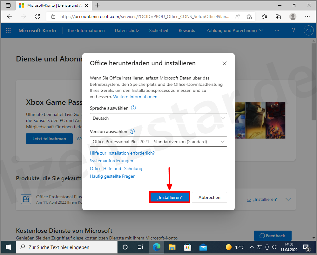Open a new browser tab
The height and width of the screenshot is (255, 317).
[x=97, y=5]
